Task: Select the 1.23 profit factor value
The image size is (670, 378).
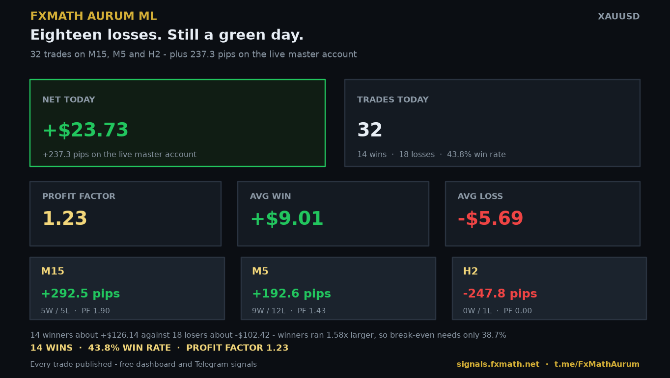Action: pos(65,219)
